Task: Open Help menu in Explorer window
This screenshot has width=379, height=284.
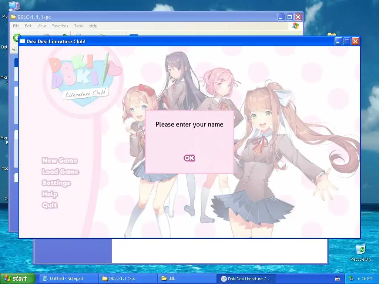Action: click(93, 26)
